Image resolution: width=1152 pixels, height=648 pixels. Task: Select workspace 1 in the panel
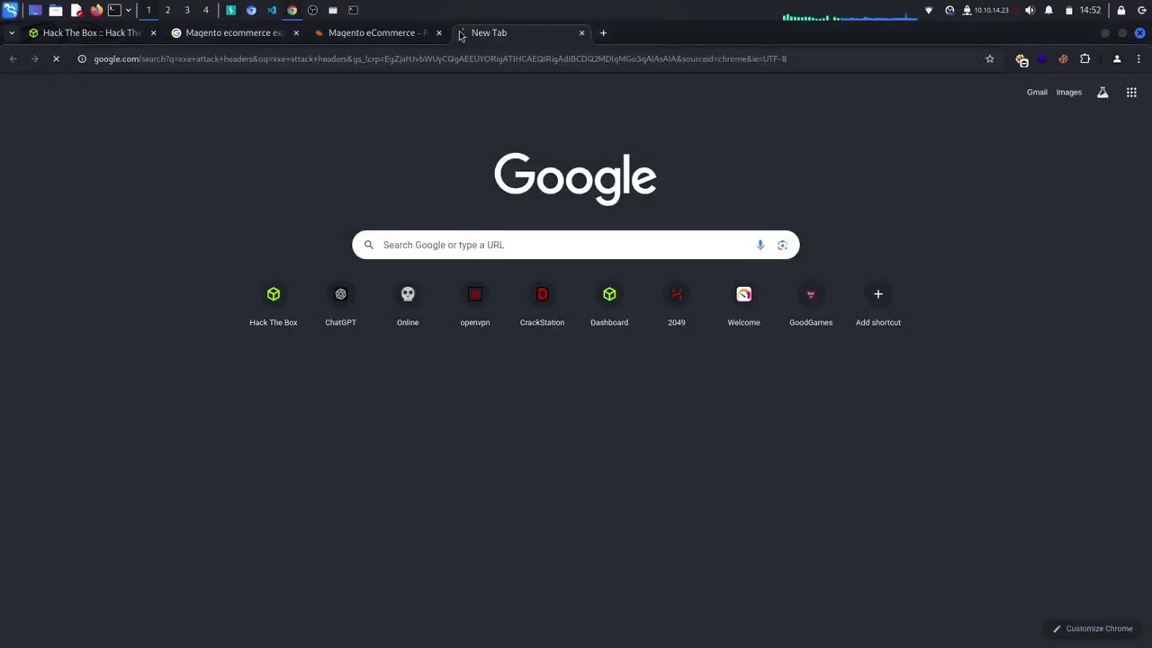click(x=148, y=10)
